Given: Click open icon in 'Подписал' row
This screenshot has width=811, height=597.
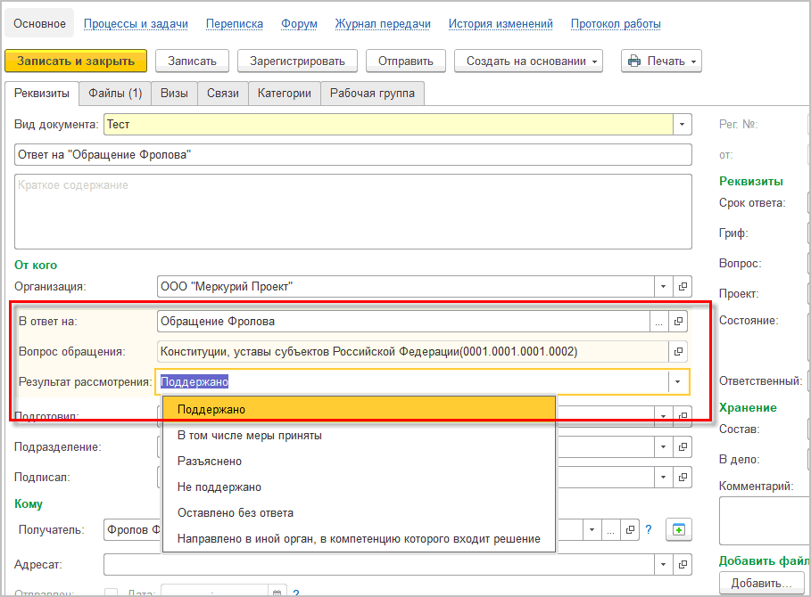Looking at the screenshot, I should [x=683, y=478].
